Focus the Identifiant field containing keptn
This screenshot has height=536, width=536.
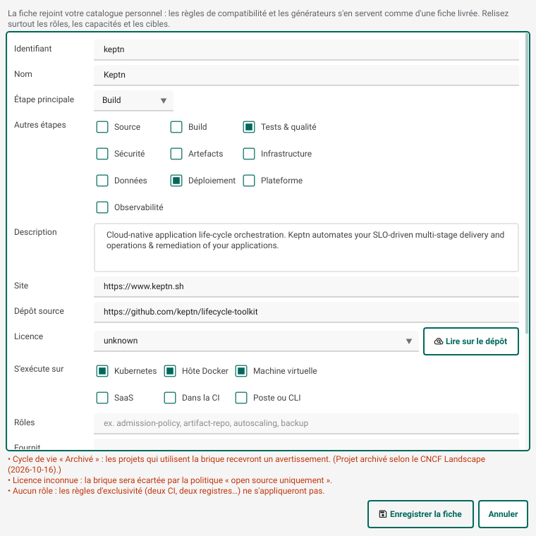[306, 50]
